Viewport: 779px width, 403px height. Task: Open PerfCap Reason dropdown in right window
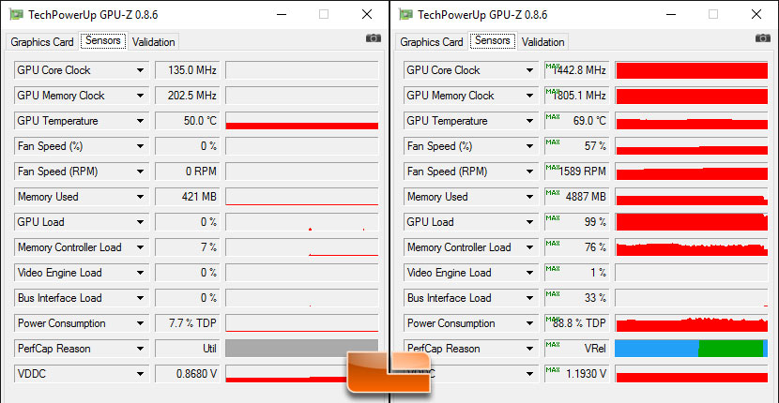530,349
